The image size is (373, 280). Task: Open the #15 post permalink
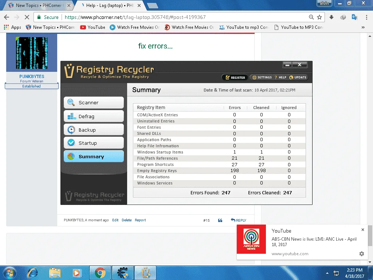pyautogui.click(x=207, y=220)
